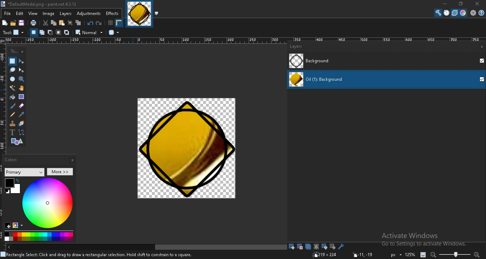Select the Paint Bucket tool
The image size is (486, 259).
[12, 97]
